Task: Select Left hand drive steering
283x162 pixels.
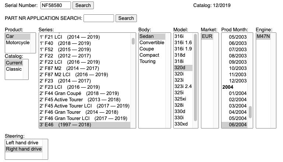Action: 24,143
